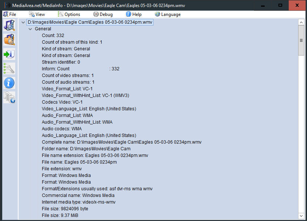Select 'Audio_Language_List: English (United States)'
307x221 pixels.
(x=89, y=135)
